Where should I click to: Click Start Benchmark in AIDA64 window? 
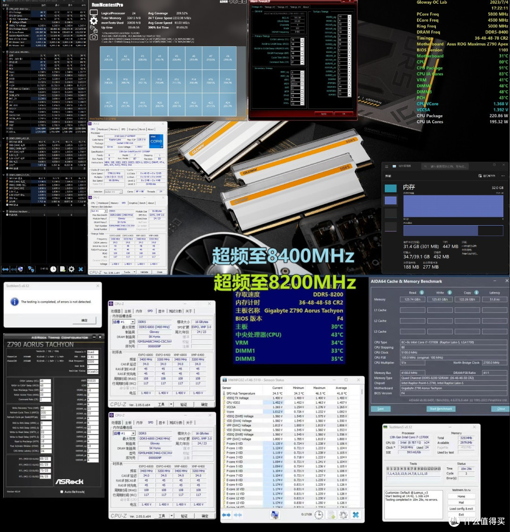click(441, 409)
